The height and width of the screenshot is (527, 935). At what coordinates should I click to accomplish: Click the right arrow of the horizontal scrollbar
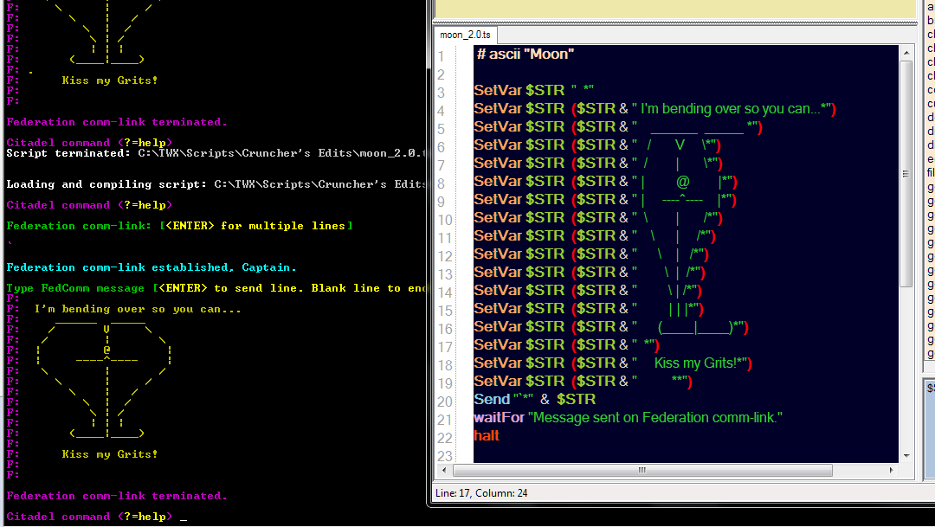click(892, 470)
